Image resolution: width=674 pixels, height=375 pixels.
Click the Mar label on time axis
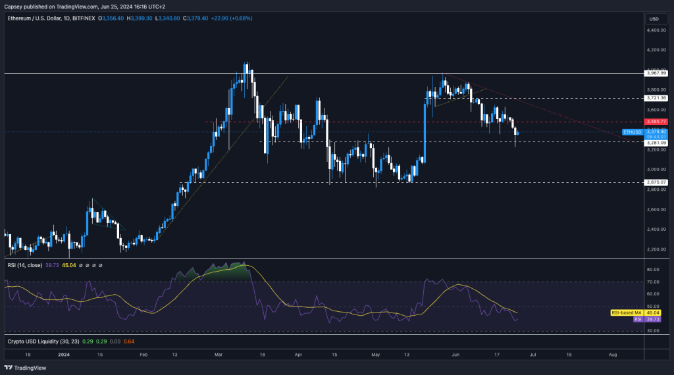coord(217,353)
